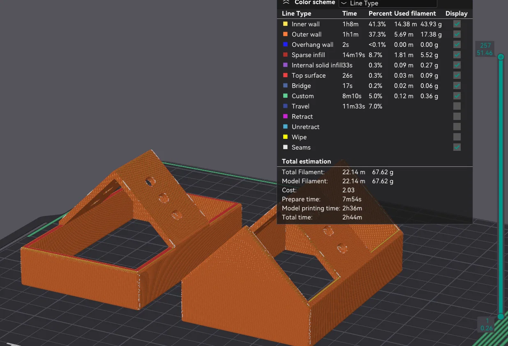Click the Used filament column header
The image size is (508, 346).
click(415, 14)
